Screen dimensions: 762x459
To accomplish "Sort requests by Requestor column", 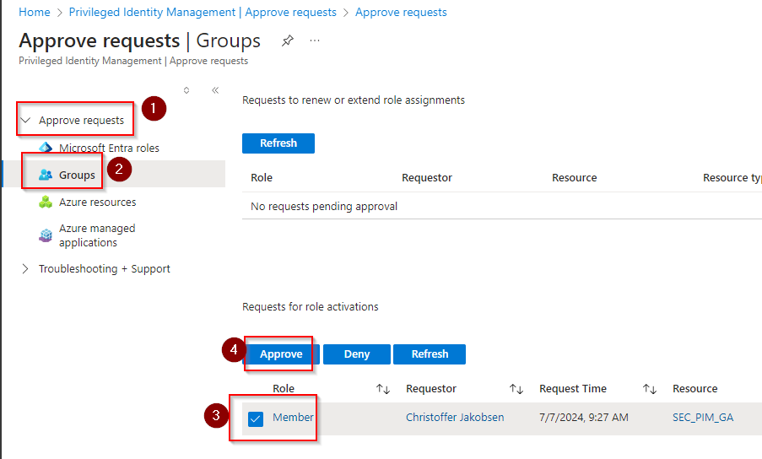I will pos(516,389).
